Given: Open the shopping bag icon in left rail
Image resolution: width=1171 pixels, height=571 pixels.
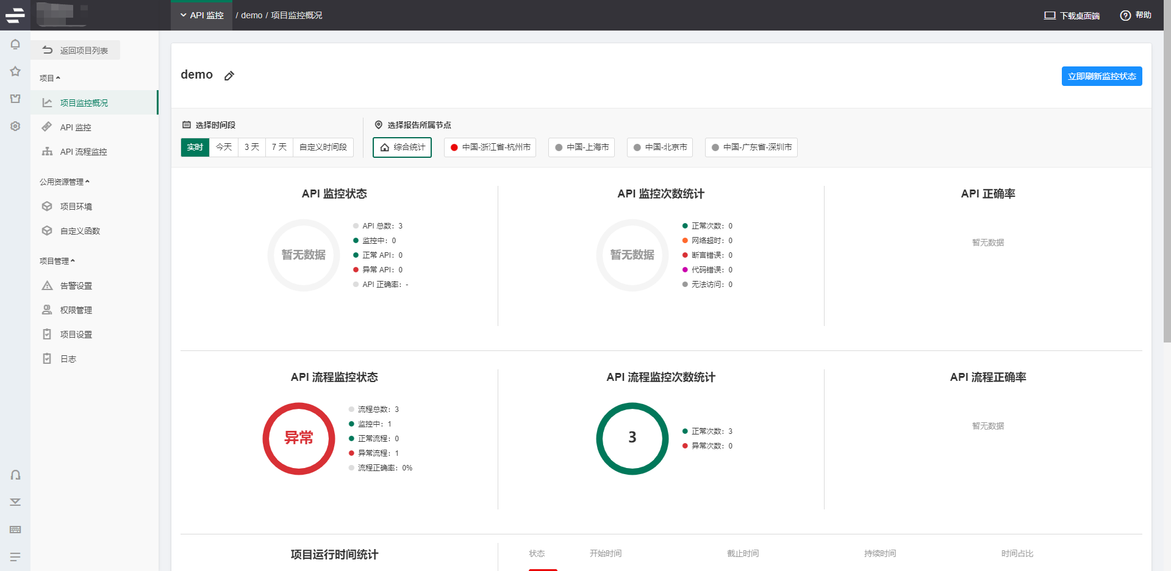Looking at the screenshot, I should coord(15,99).
